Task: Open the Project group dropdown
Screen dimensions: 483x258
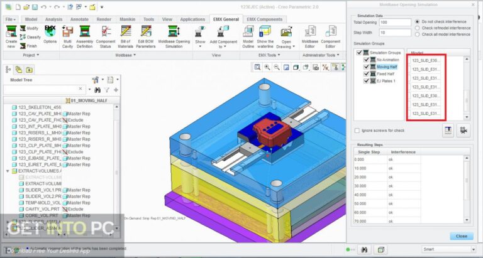Action: [31, 55]
